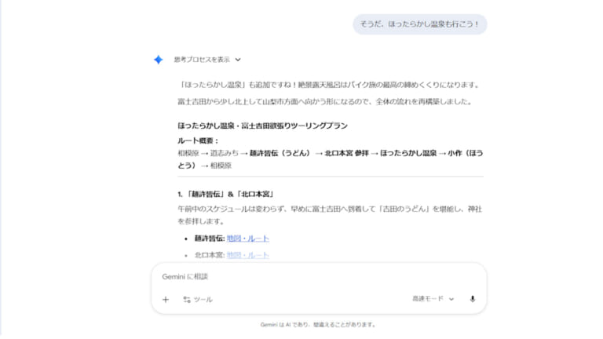
Task: Click the user message bubble そうだ、ほったらかし温泉も行こう！
Action: (420, 24)
